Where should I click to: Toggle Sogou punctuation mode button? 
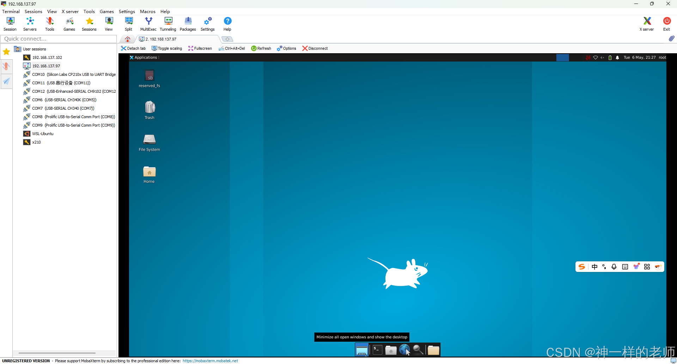pyautogui.click(x=604, y=267)
